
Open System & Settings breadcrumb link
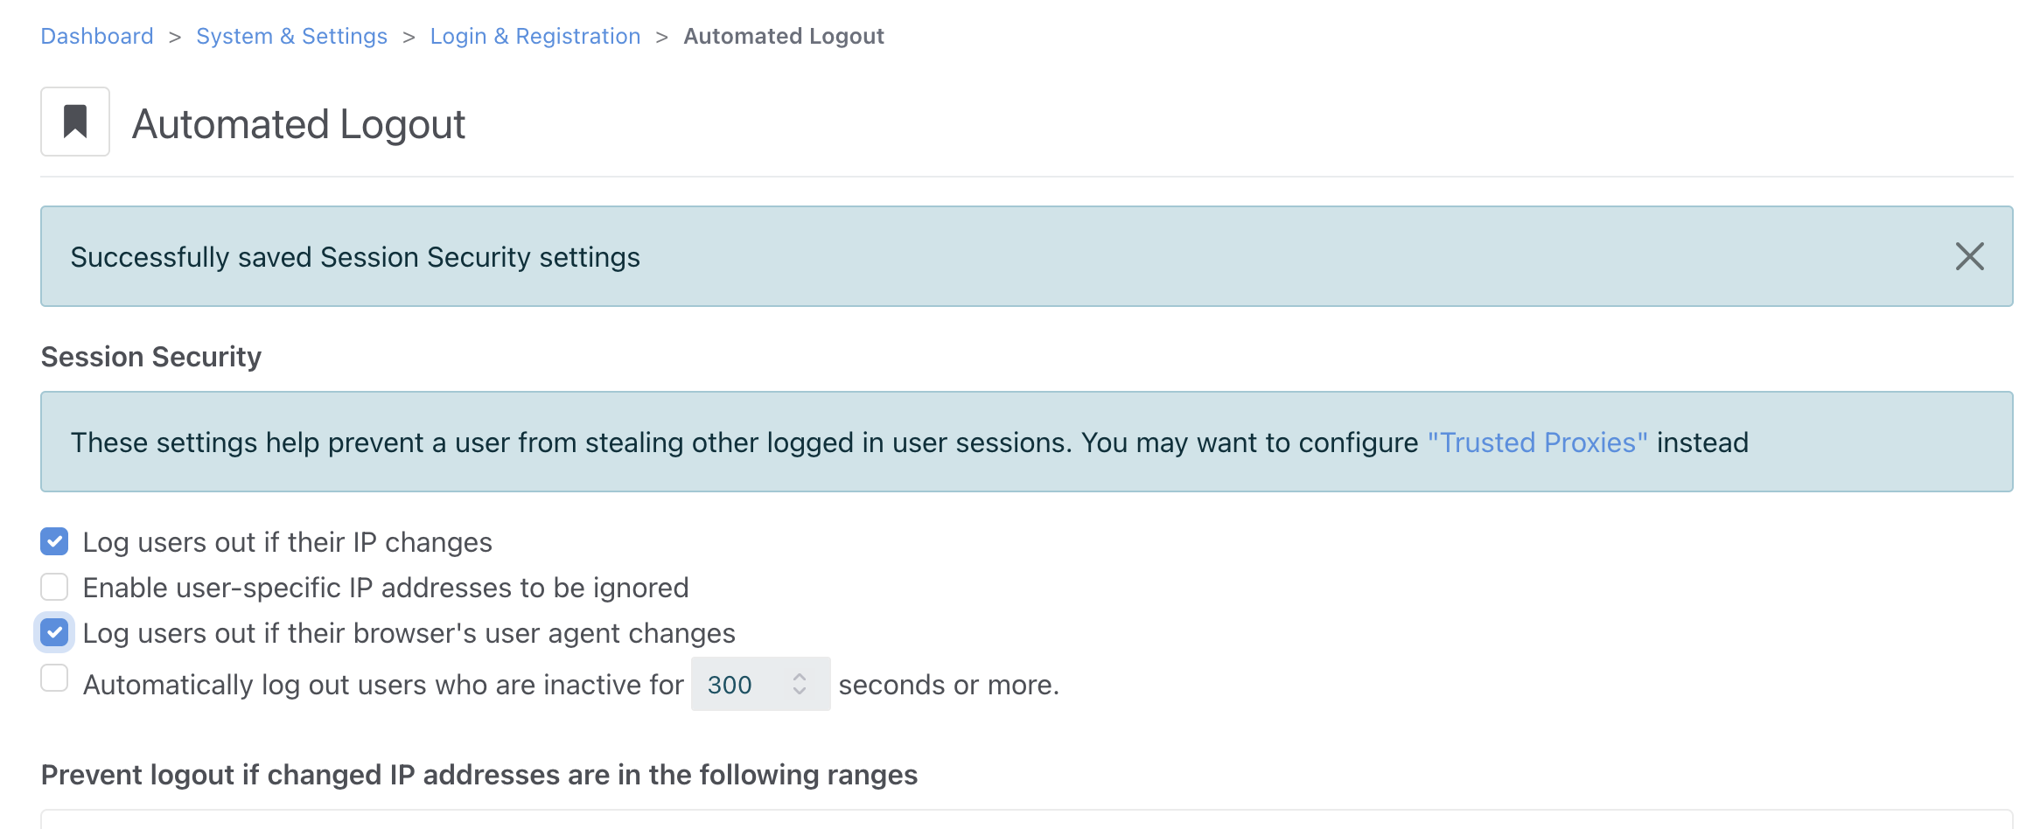pyautogui.click(x=291, y=36)
